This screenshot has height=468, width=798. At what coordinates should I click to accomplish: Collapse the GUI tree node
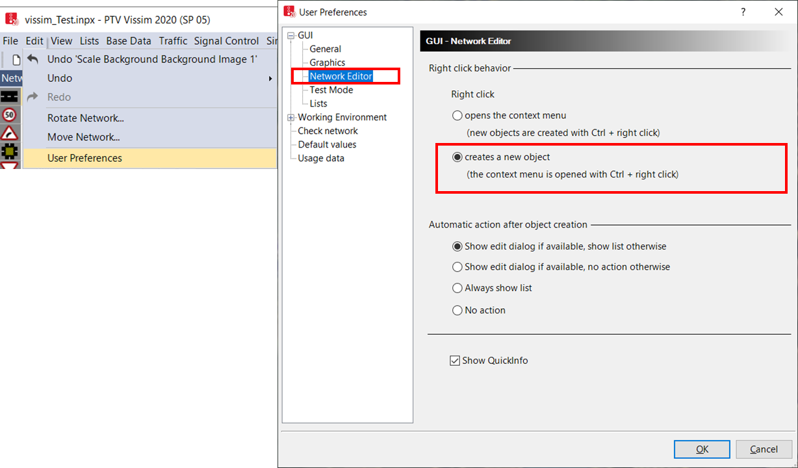tap(290, 36)
